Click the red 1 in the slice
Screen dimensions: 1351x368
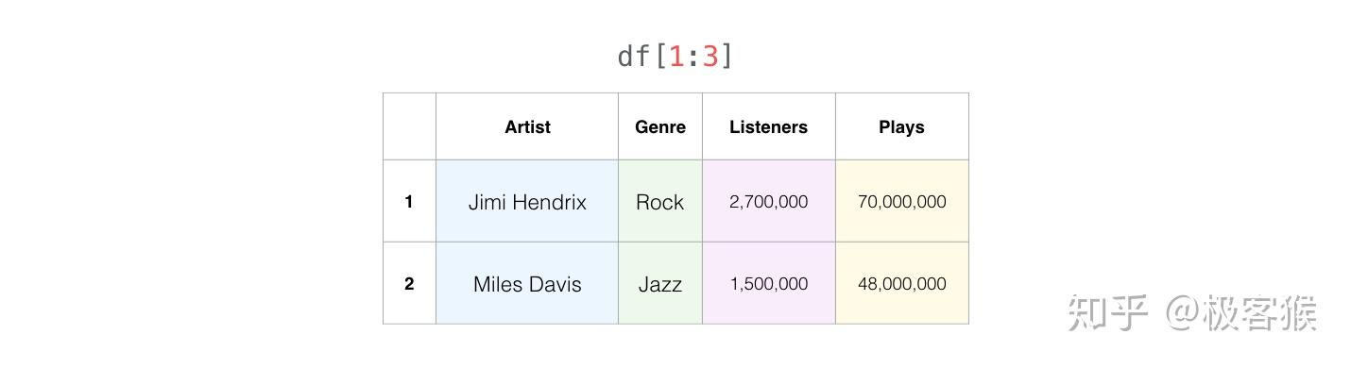tap(675, 56)
